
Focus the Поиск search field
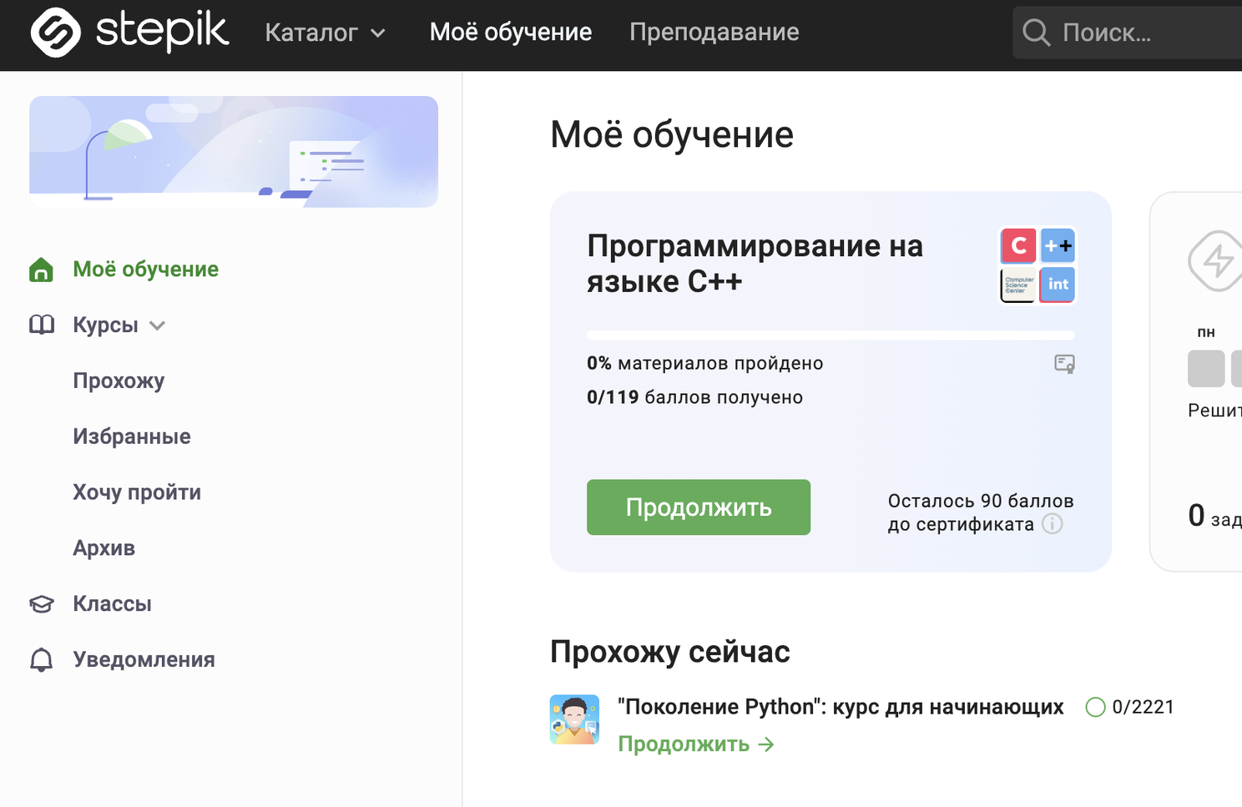[x=1128, y=33]
